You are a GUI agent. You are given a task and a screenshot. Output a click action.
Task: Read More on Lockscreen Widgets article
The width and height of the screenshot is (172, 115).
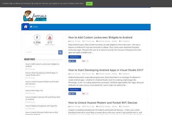[75, 57]
